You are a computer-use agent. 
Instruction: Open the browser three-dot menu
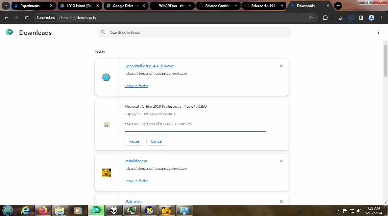(x=382, y=18)
